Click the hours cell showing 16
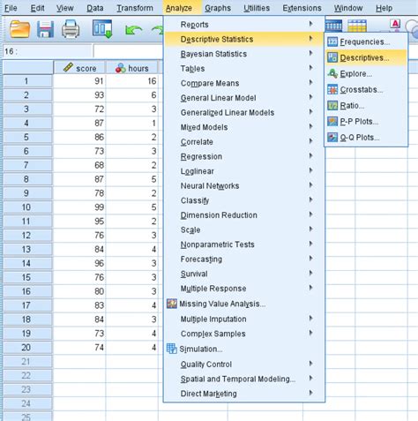 pyautogui.click(x=132, y=81)
